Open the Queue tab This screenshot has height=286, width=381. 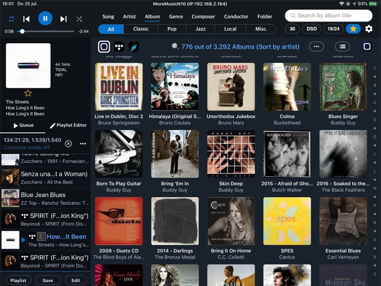(23, 125)
